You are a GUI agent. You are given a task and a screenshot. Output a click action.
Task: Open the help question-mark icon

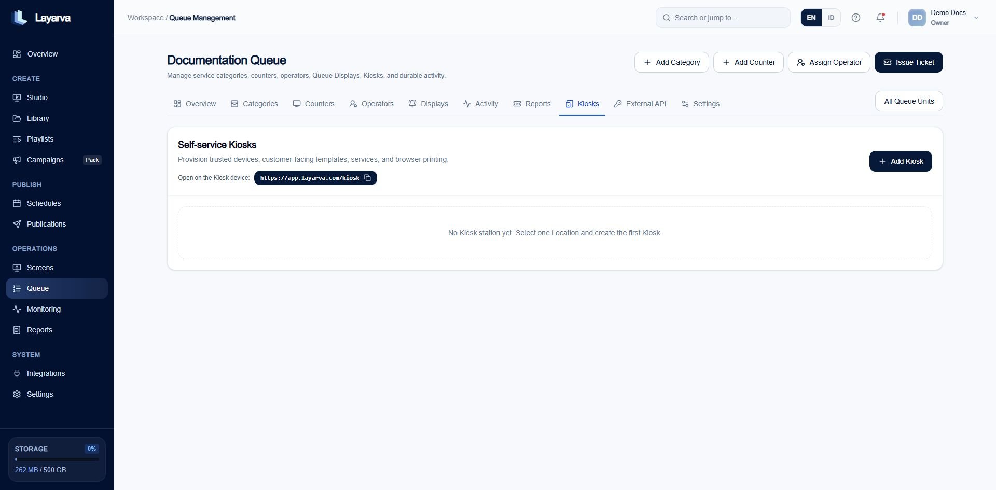pyautogui.click(x=856, y=18)
